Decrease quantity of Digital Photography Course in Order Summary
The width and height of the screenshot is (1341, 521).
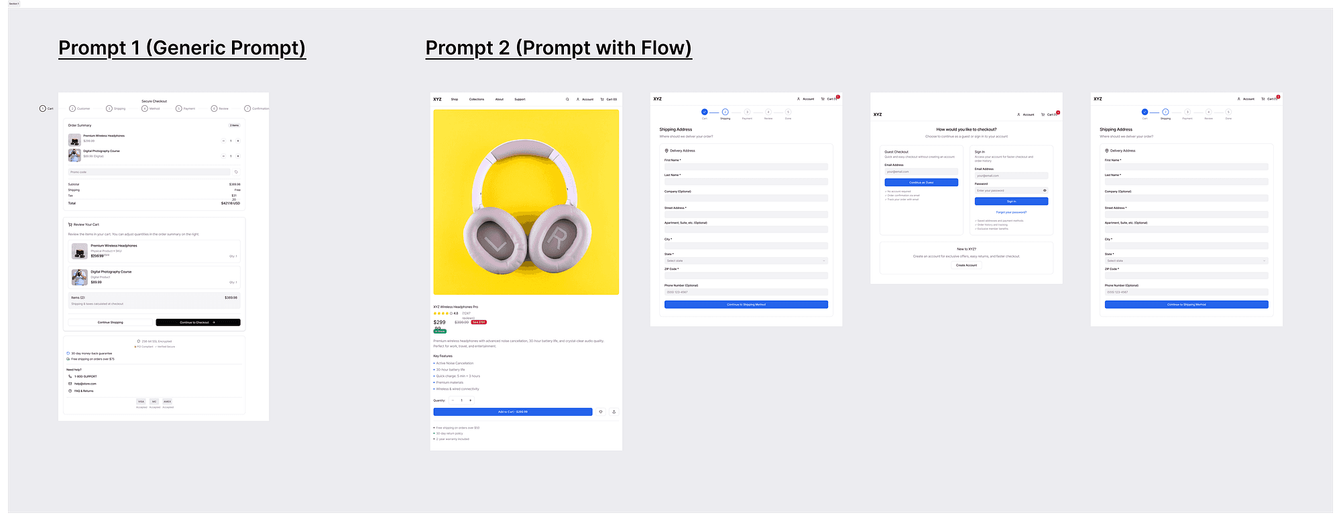(223, 156)
